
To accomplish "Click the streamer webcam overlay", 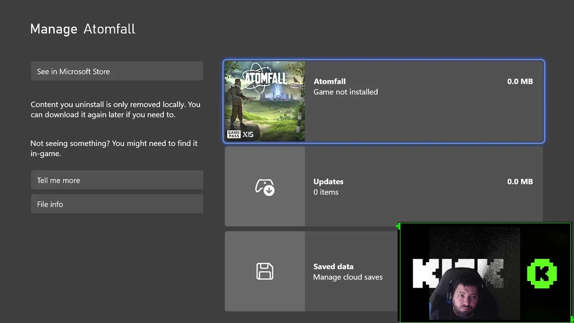I will pyautogui.click(x=485, y=272).
